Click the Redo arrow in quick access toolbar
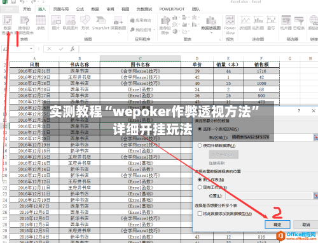 coord(34,2)
